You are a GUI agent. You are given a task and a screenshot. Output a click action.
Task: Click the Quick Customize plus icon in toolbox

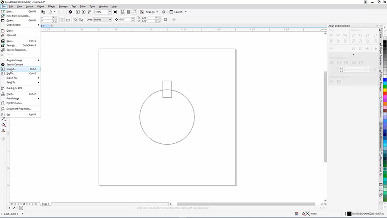3,139
